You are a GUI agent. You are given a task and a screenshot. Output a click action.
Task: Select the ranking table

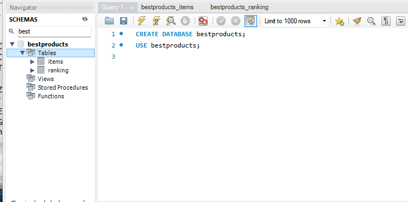click(x=58, y=70)
